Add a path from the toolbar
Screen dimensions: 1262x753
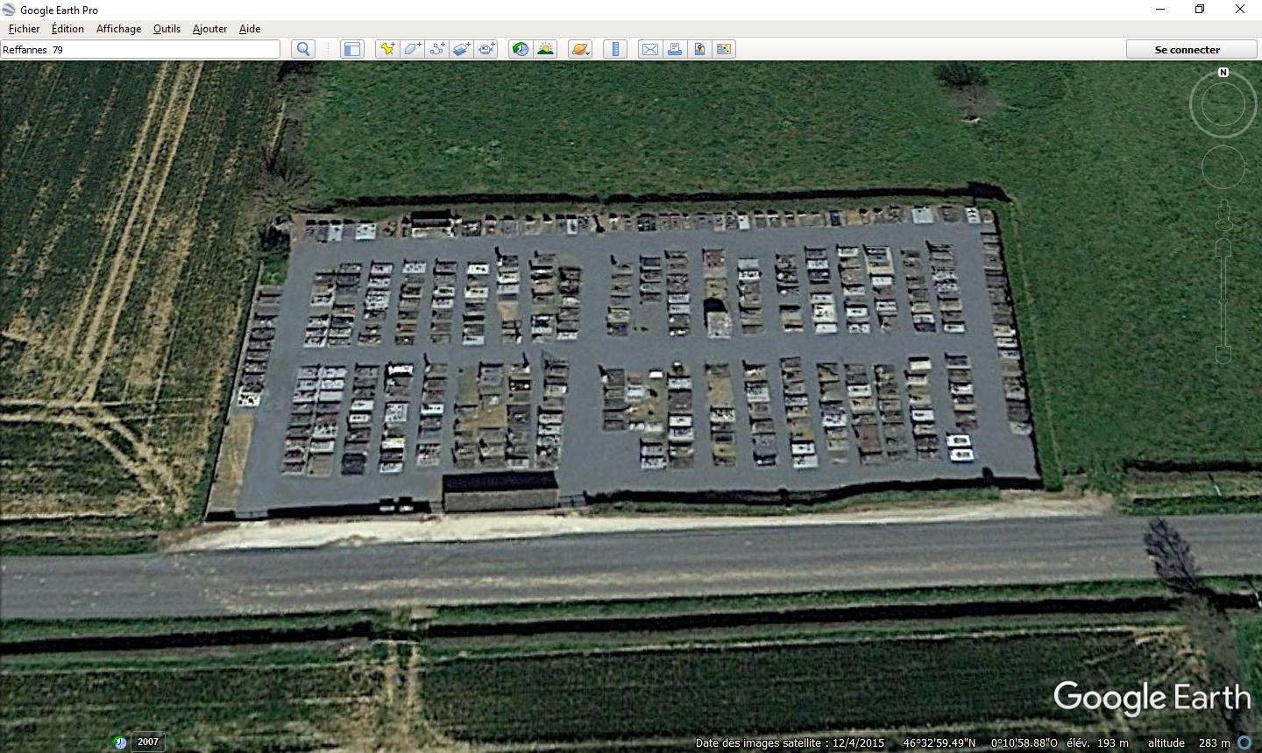(x=436, y=49)
